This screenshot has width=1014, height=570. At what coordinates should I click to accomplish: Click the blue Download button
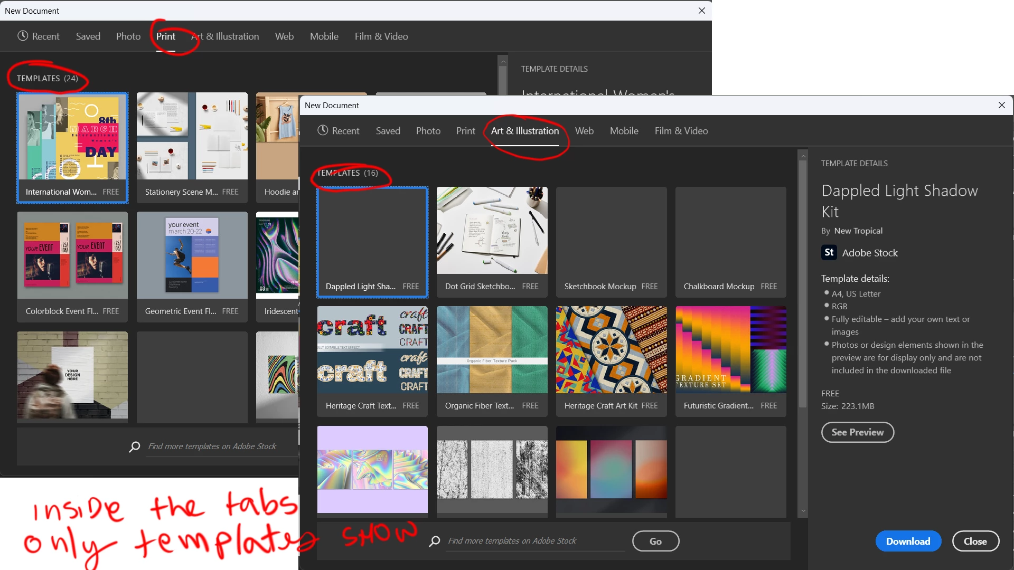pos(908,541)
